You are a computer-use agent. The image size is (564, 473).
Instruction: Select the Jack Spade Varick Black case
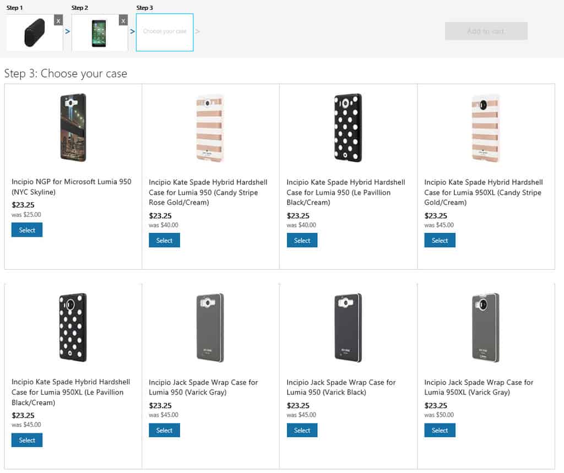click(x=302, y=430)
